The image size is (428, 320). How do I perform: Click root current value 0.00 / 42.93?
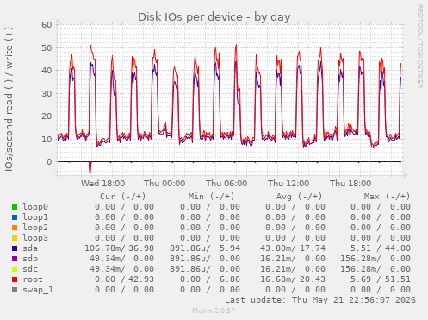[x=124, y=279]
